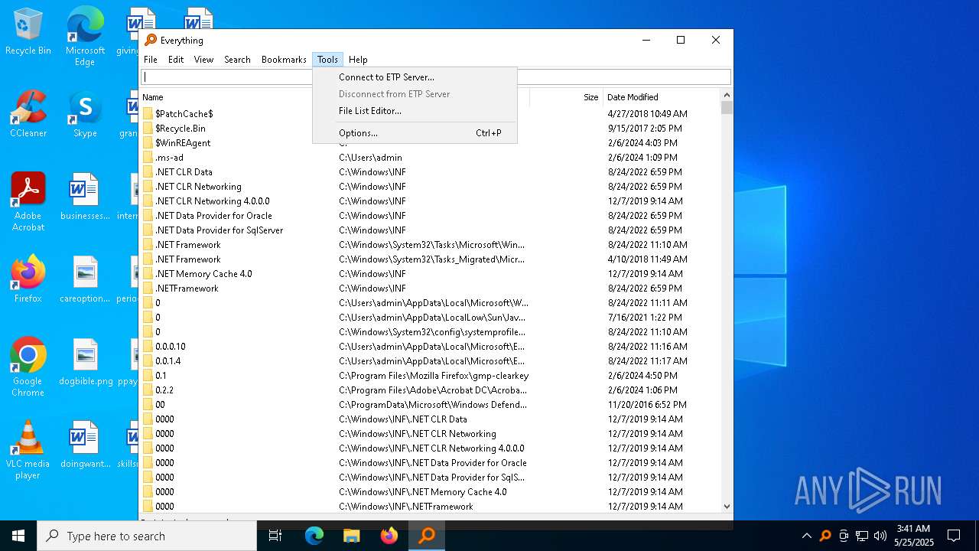Open Microsoft Edge desktop shortcut
The width and height of the screenshot is (979, 551).
pos(85,37)
